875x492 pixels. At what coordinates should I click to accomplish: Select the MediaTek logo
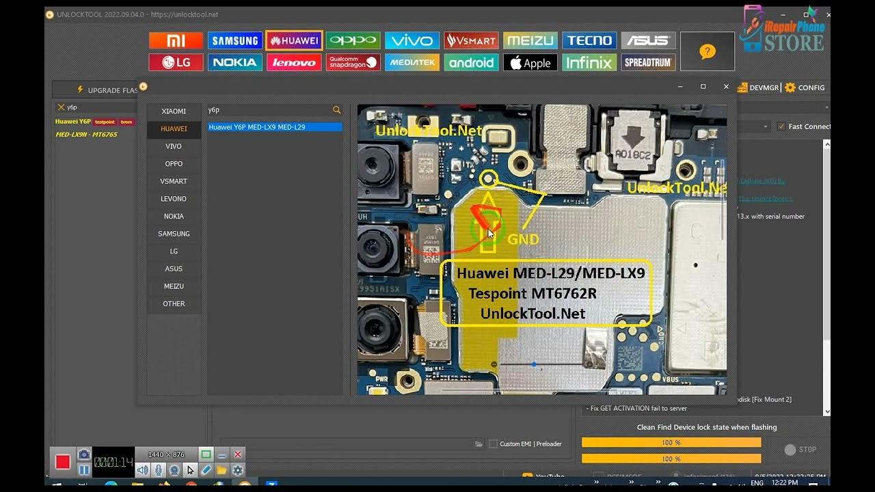point(412,62)
